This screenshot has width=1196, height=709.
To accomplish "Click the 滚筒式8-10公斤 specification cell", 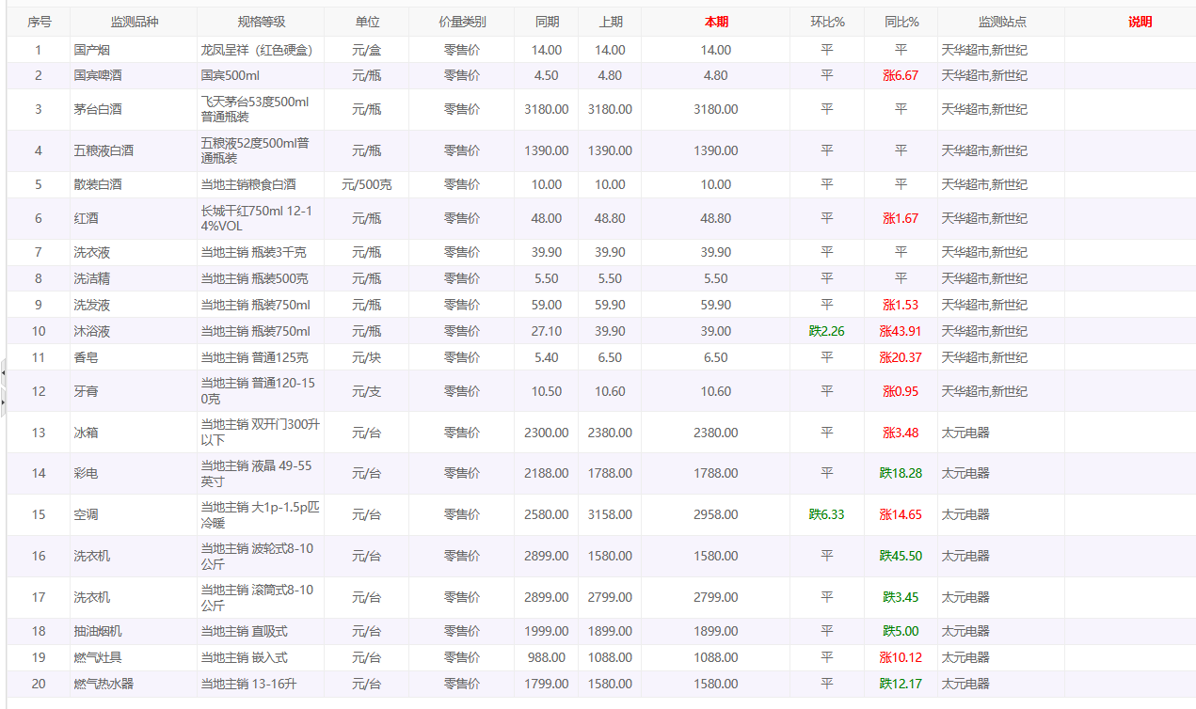I will [261, 597].
